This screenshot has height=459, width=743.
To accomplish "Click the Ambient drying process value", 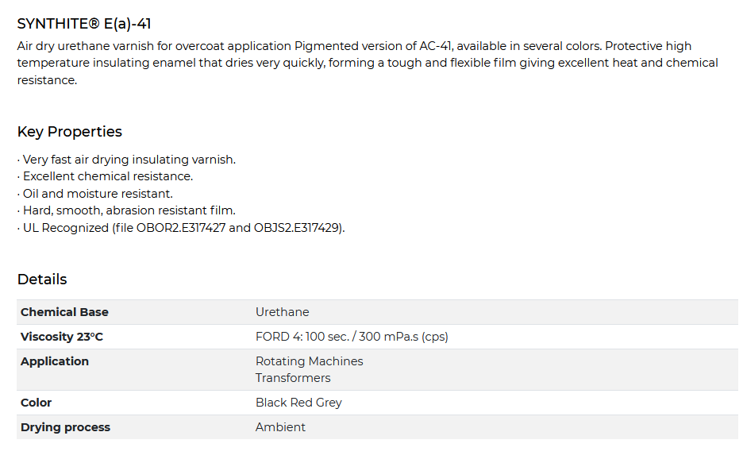I will click(280, 427).
